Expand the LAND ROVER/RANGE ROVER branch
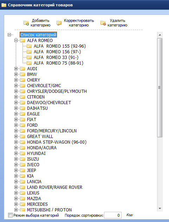Image resolution: width=169 pixels, height=222 pixels. [16, 187]
